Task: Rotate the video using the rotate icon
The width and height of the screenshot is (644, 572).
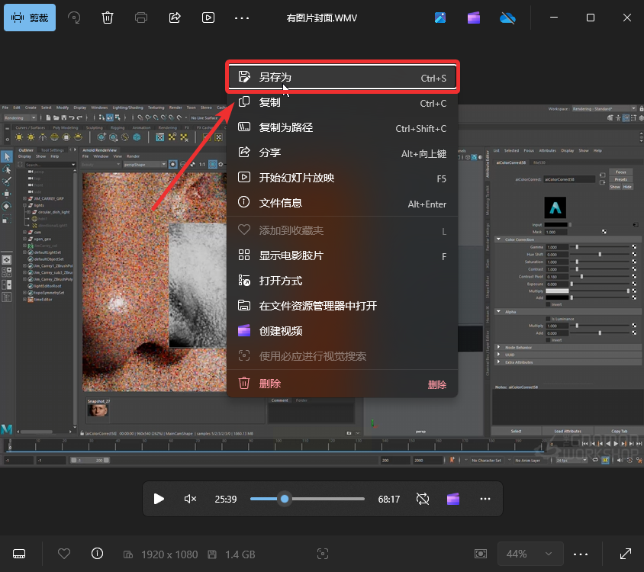Action: coord(74,18)
